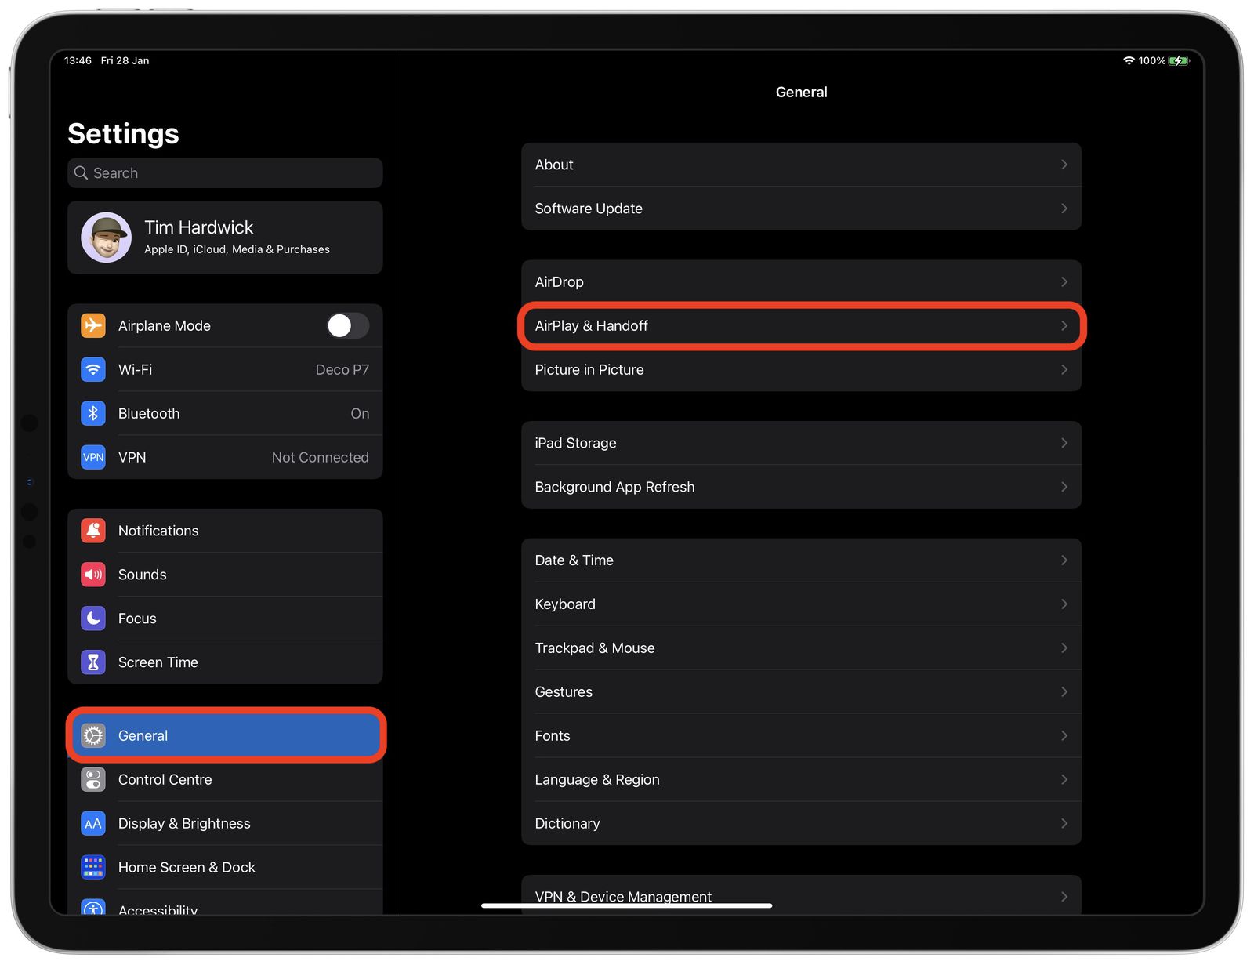Open the About section
1254x965 pixels.
point(801,165)
